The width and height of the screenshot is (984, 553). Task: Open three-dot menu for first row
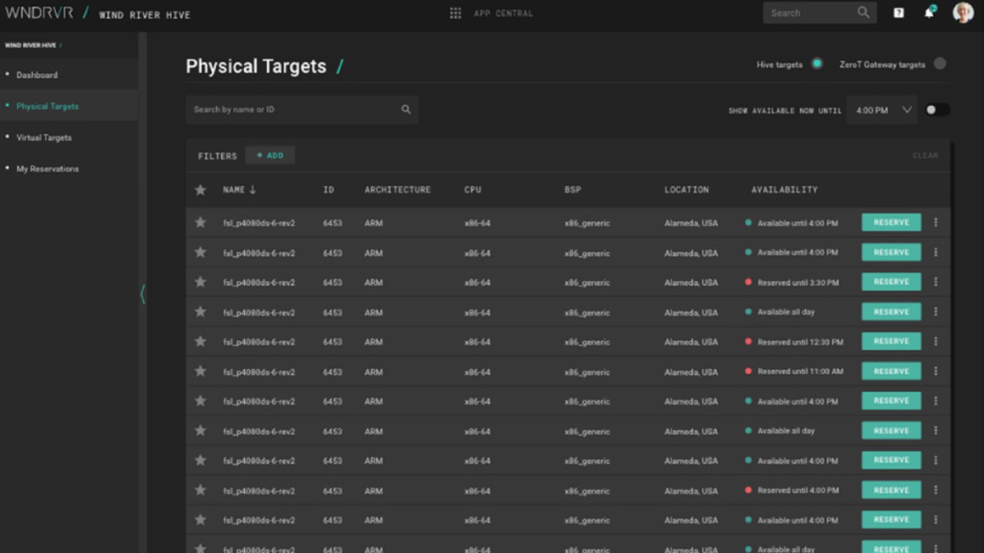[936, 223]
